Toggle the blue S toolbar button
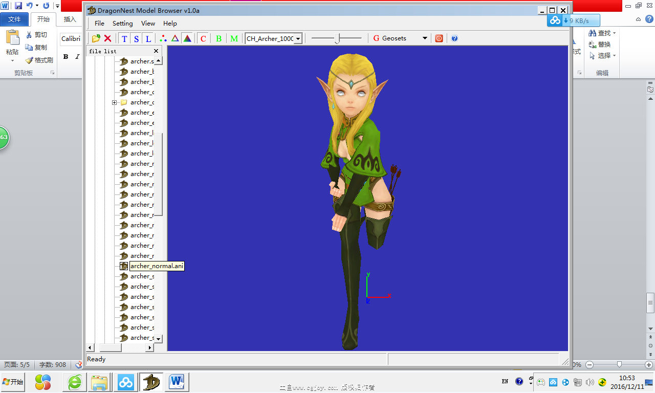655x393 pixels. [136, 38]
